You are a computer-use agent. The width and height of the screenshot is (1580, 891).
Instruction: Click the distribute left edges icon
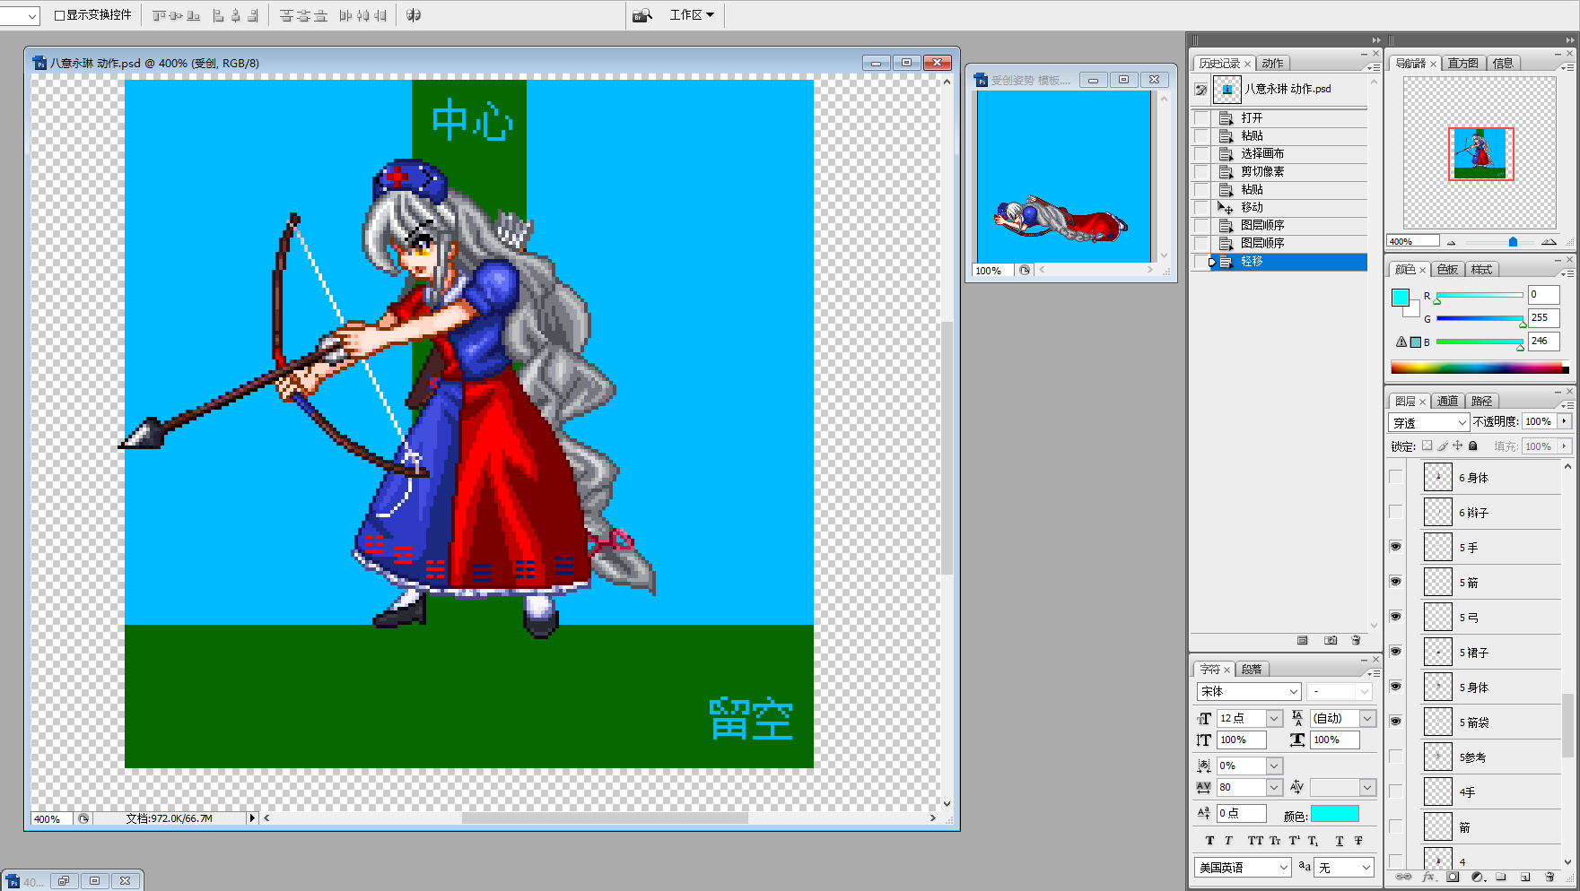tap(345, 15)
